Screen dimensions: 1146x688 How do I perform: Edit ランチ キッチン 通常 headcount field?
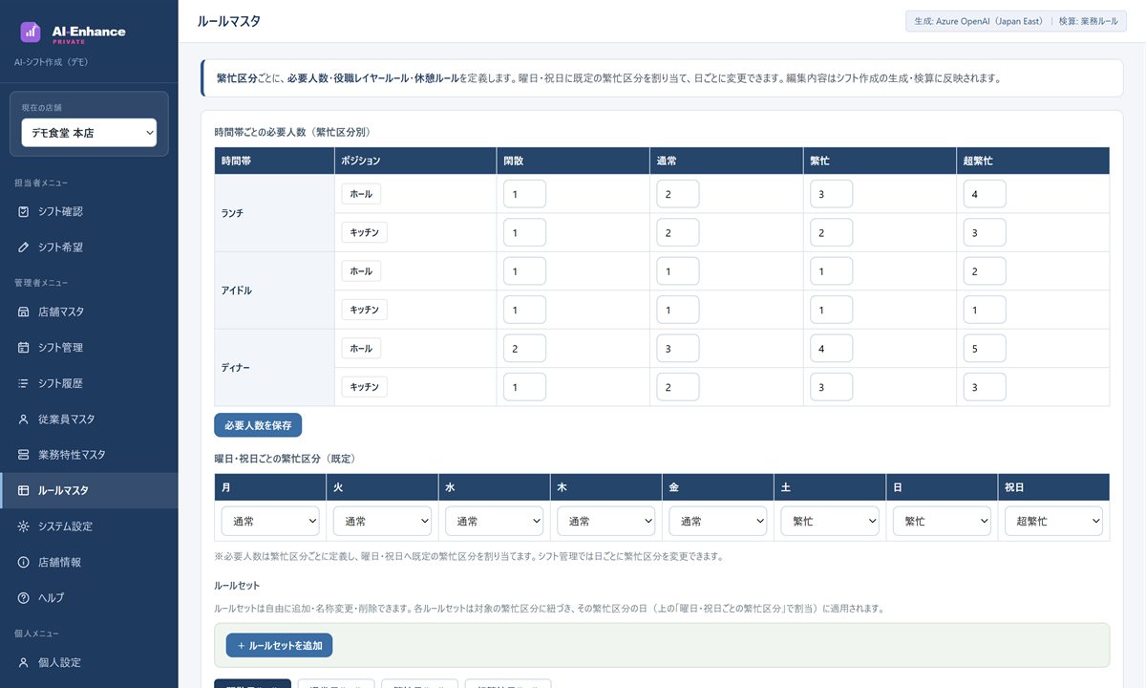click(678, 232)
